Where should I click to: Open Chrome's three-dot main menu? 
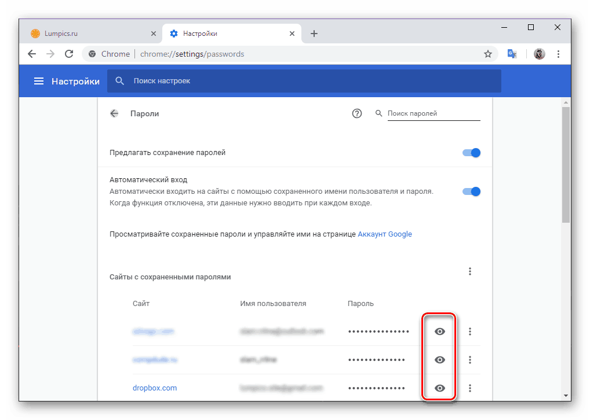558,54
